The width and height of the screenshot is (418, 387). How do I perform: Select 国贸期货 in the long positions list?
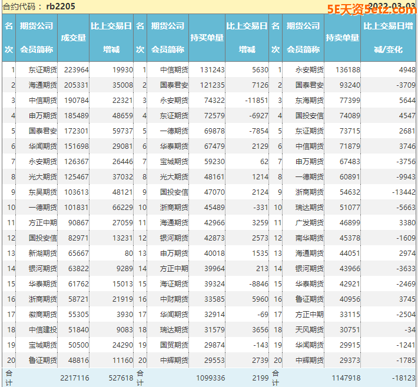pyautogui.click(x=174, y=345)
